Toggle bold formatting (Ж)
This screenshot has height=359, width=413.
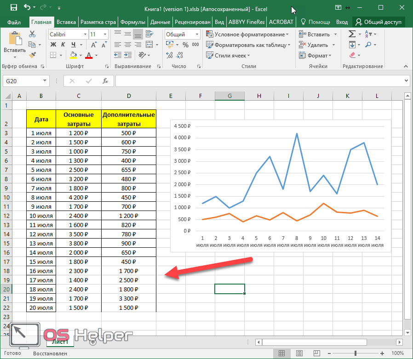coord(52,45)
